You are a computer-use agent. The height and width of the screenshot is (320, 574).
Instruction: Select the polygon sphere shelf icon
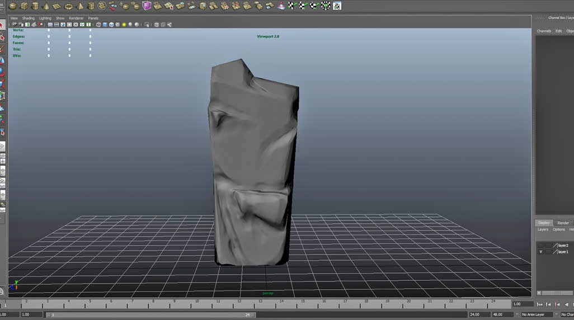coord(12,6)
